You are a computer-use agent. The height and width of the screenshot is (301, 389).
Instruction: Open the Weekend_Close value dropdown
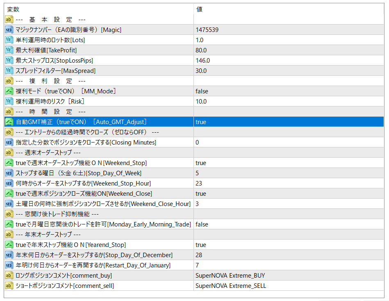click(201, 194)
